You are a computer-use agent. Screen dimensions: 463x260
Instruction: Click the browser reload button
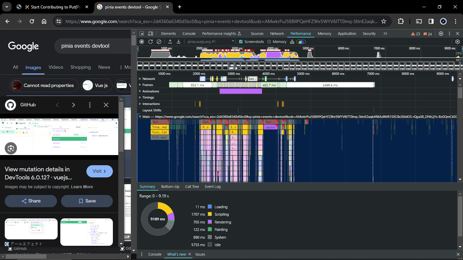[32, 21]
